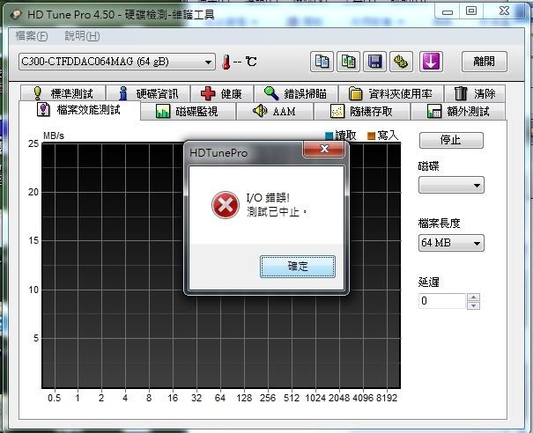The width and height of the screenshot is (533, 433).
Task: Confirm the error with 確定 button
Action: click(x=298, y=267)
